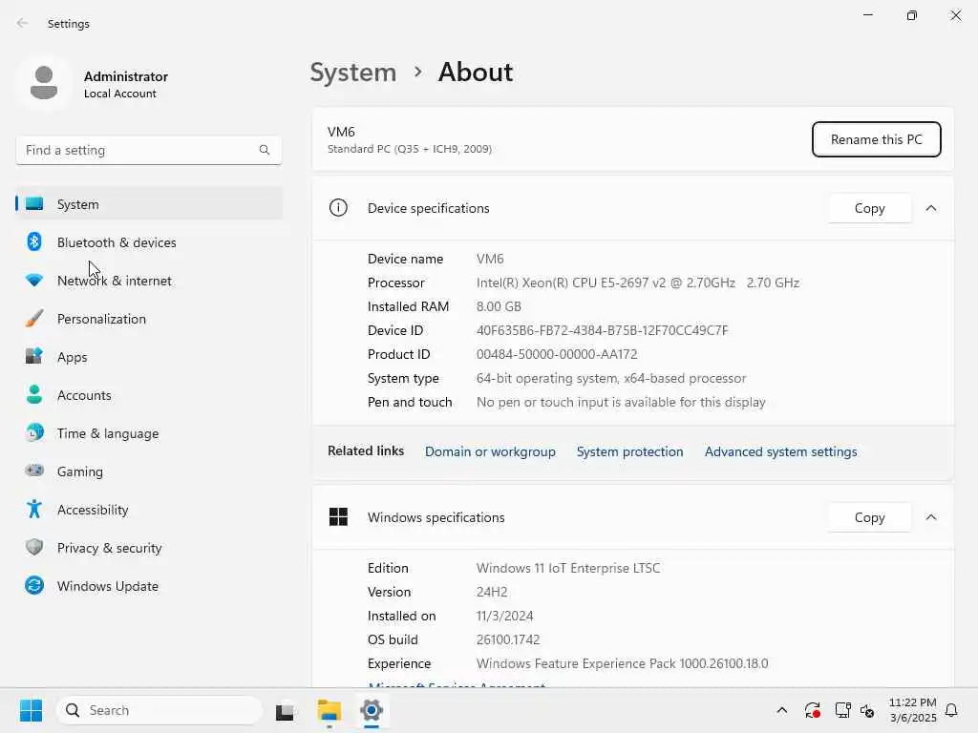
Task: Open Windows Update settings
Action: pos(149,585)
